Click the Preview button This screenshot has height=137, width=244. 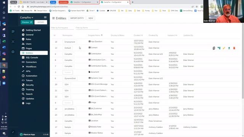click(27, 22)
